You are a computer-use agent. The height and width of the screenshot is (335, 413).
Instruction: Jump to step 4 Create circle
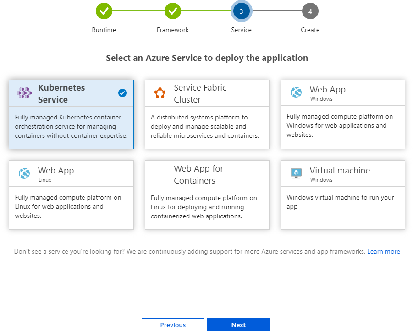pyautogui.click(x=310, y=11)
